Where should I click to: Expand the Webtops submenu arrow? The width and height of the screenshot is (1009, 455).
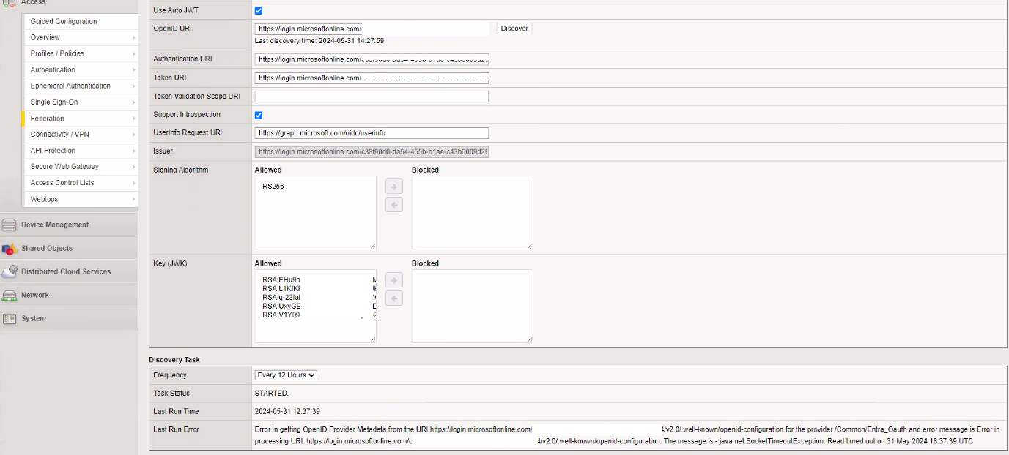point(134,199)
